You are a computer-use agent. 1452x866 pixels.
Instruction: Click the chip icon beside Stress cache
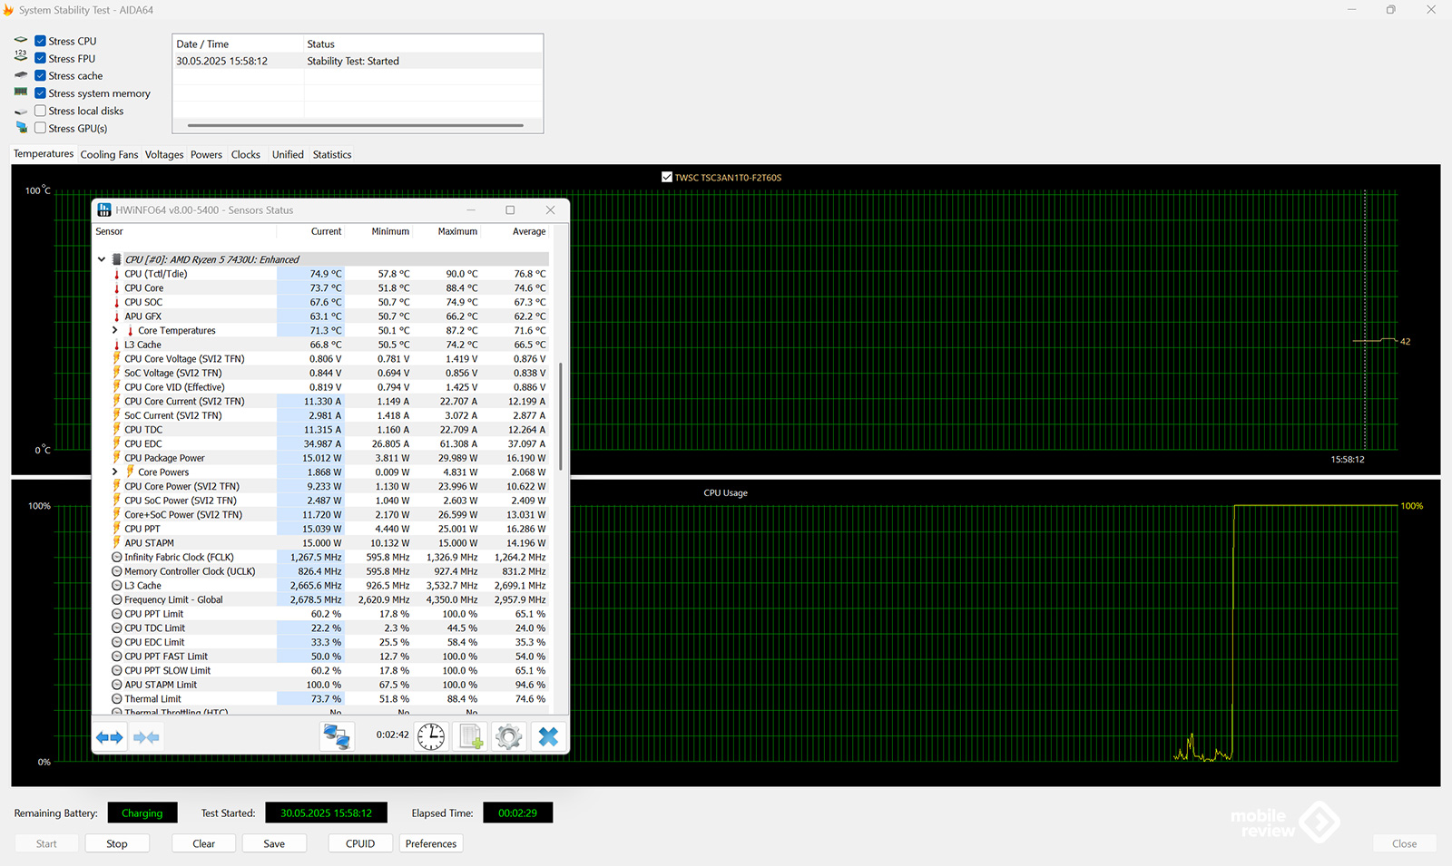(21, 75)
